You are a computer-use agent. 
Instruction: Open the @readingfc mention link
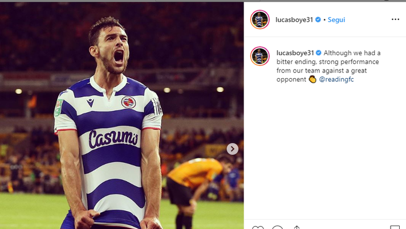[336, 80]
